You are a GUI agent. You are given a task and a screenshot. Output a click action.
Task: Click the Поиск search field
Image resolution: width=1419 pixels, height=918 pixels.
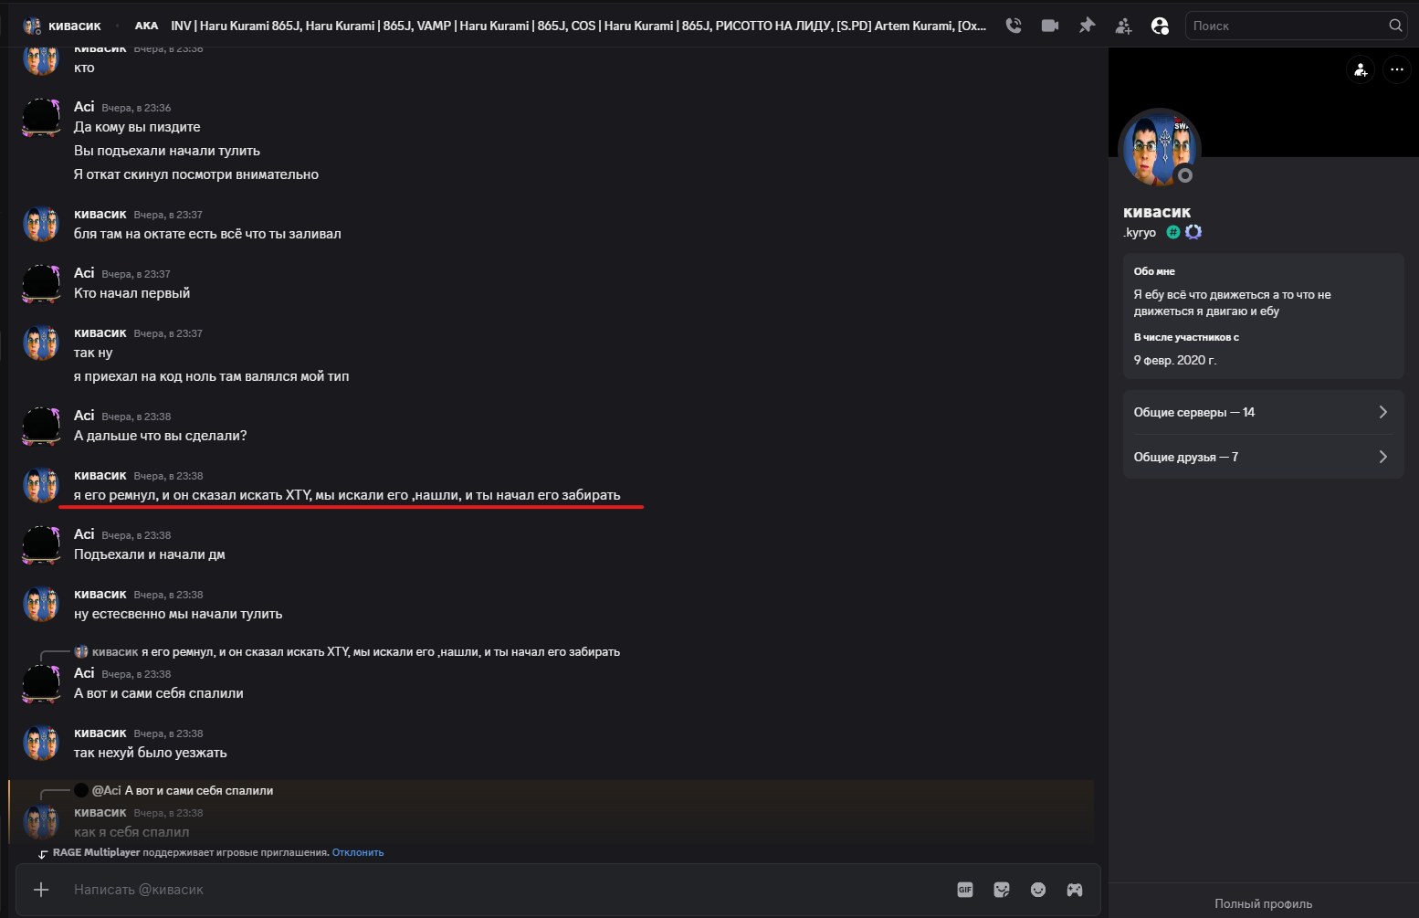click(1288, 26)
